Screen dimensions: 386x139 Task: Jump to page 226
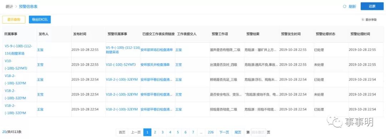coord(211,132)
